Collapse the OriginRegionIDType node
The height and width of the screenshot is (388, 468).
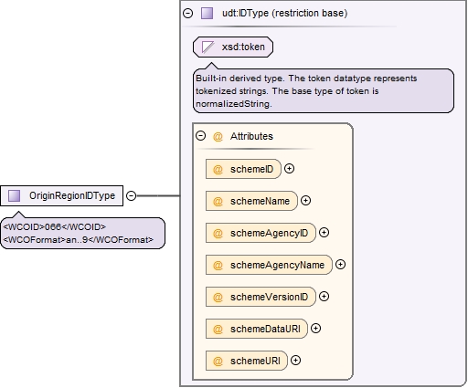[131, 195]
